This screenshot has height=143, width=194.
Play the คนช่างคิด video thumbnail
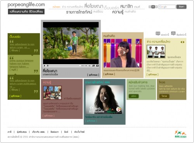click(x=124, y=53)
